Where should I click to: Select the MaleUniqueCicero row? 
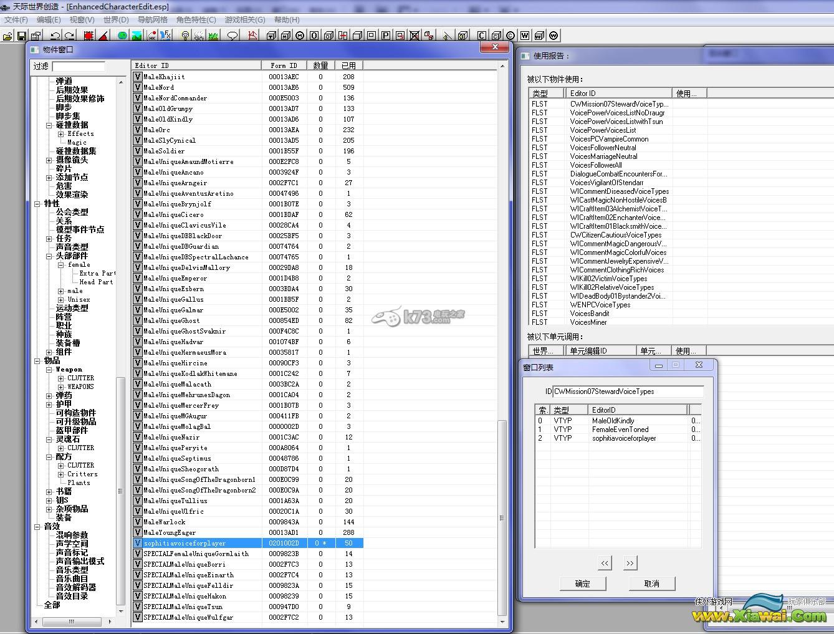[x=247, y=214]
